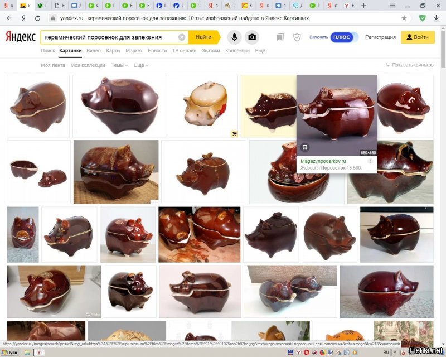Show filters via Показать фильтры
The width and height of the screenshot is (446, 357).
tap(410, 65)
